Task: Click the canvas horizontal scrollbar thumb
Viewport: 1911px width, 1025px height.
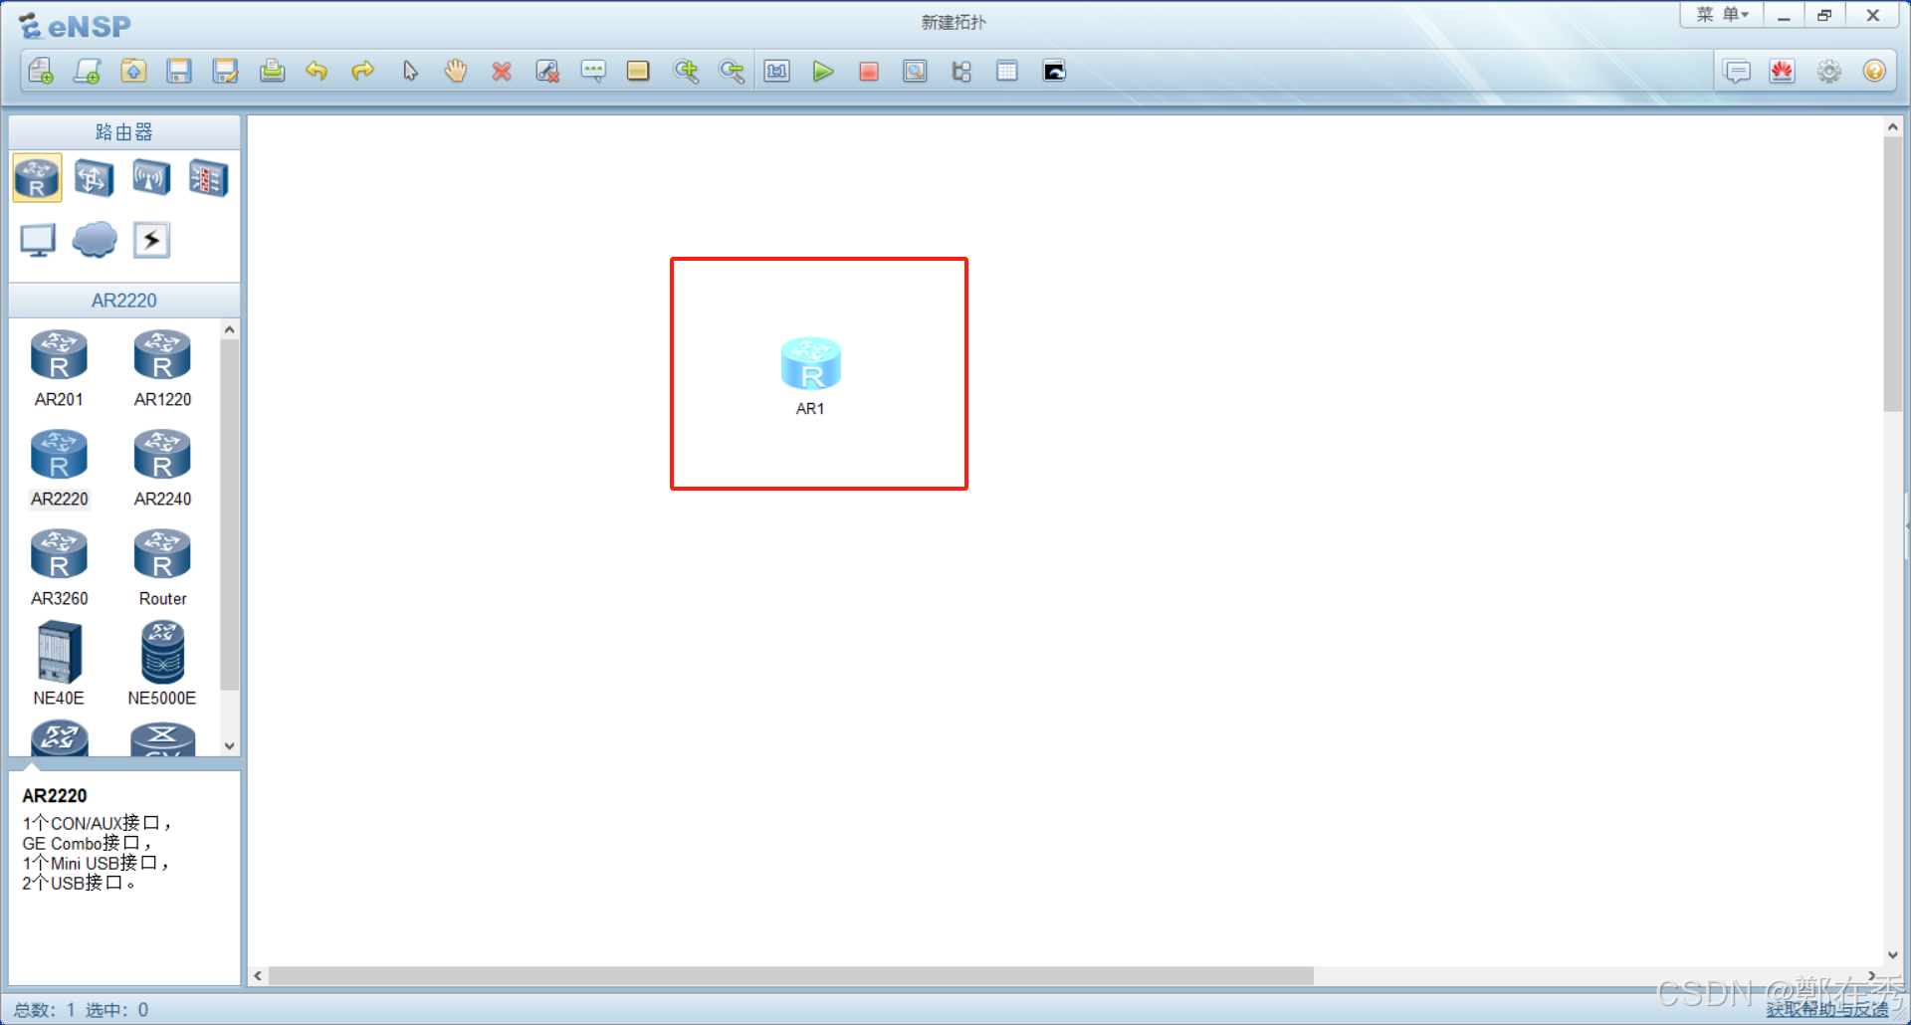Action: (791, 976)
